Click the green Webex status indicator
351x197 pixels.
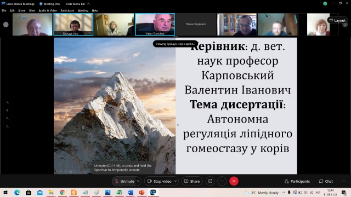325,4
